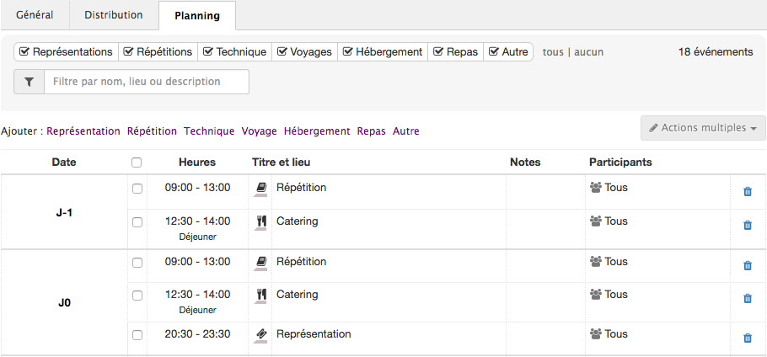Click 18 événements counter text
Screen dimensions: 767x357
pos(716,51)
